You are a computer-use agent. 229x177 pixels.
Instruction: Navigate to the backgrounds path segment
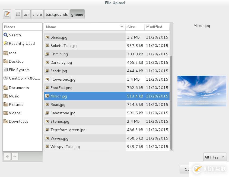[x=57, y=14]
